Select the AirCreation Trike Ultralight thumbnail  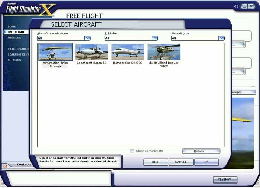(56, 52)
